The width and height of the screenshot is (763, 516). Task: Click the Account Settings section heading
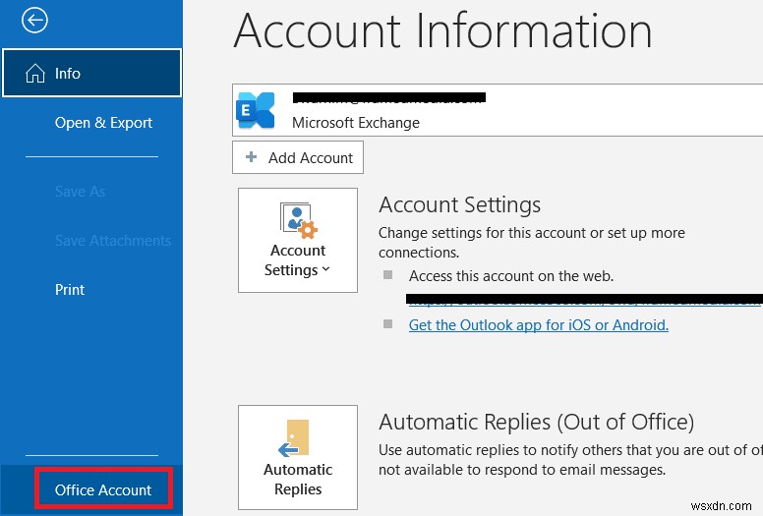point(459,204)
